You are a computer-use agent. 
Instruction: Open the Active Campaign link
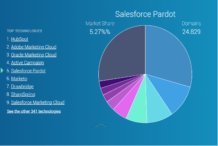pos(28,63)
